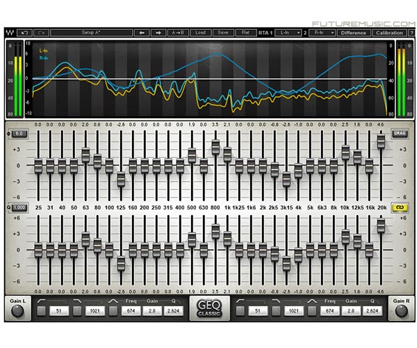The height and width of the screenshot is (348, 417).
Task: Click the upper 4.6 gain value above 20k
Action: [x=381, y=125]
